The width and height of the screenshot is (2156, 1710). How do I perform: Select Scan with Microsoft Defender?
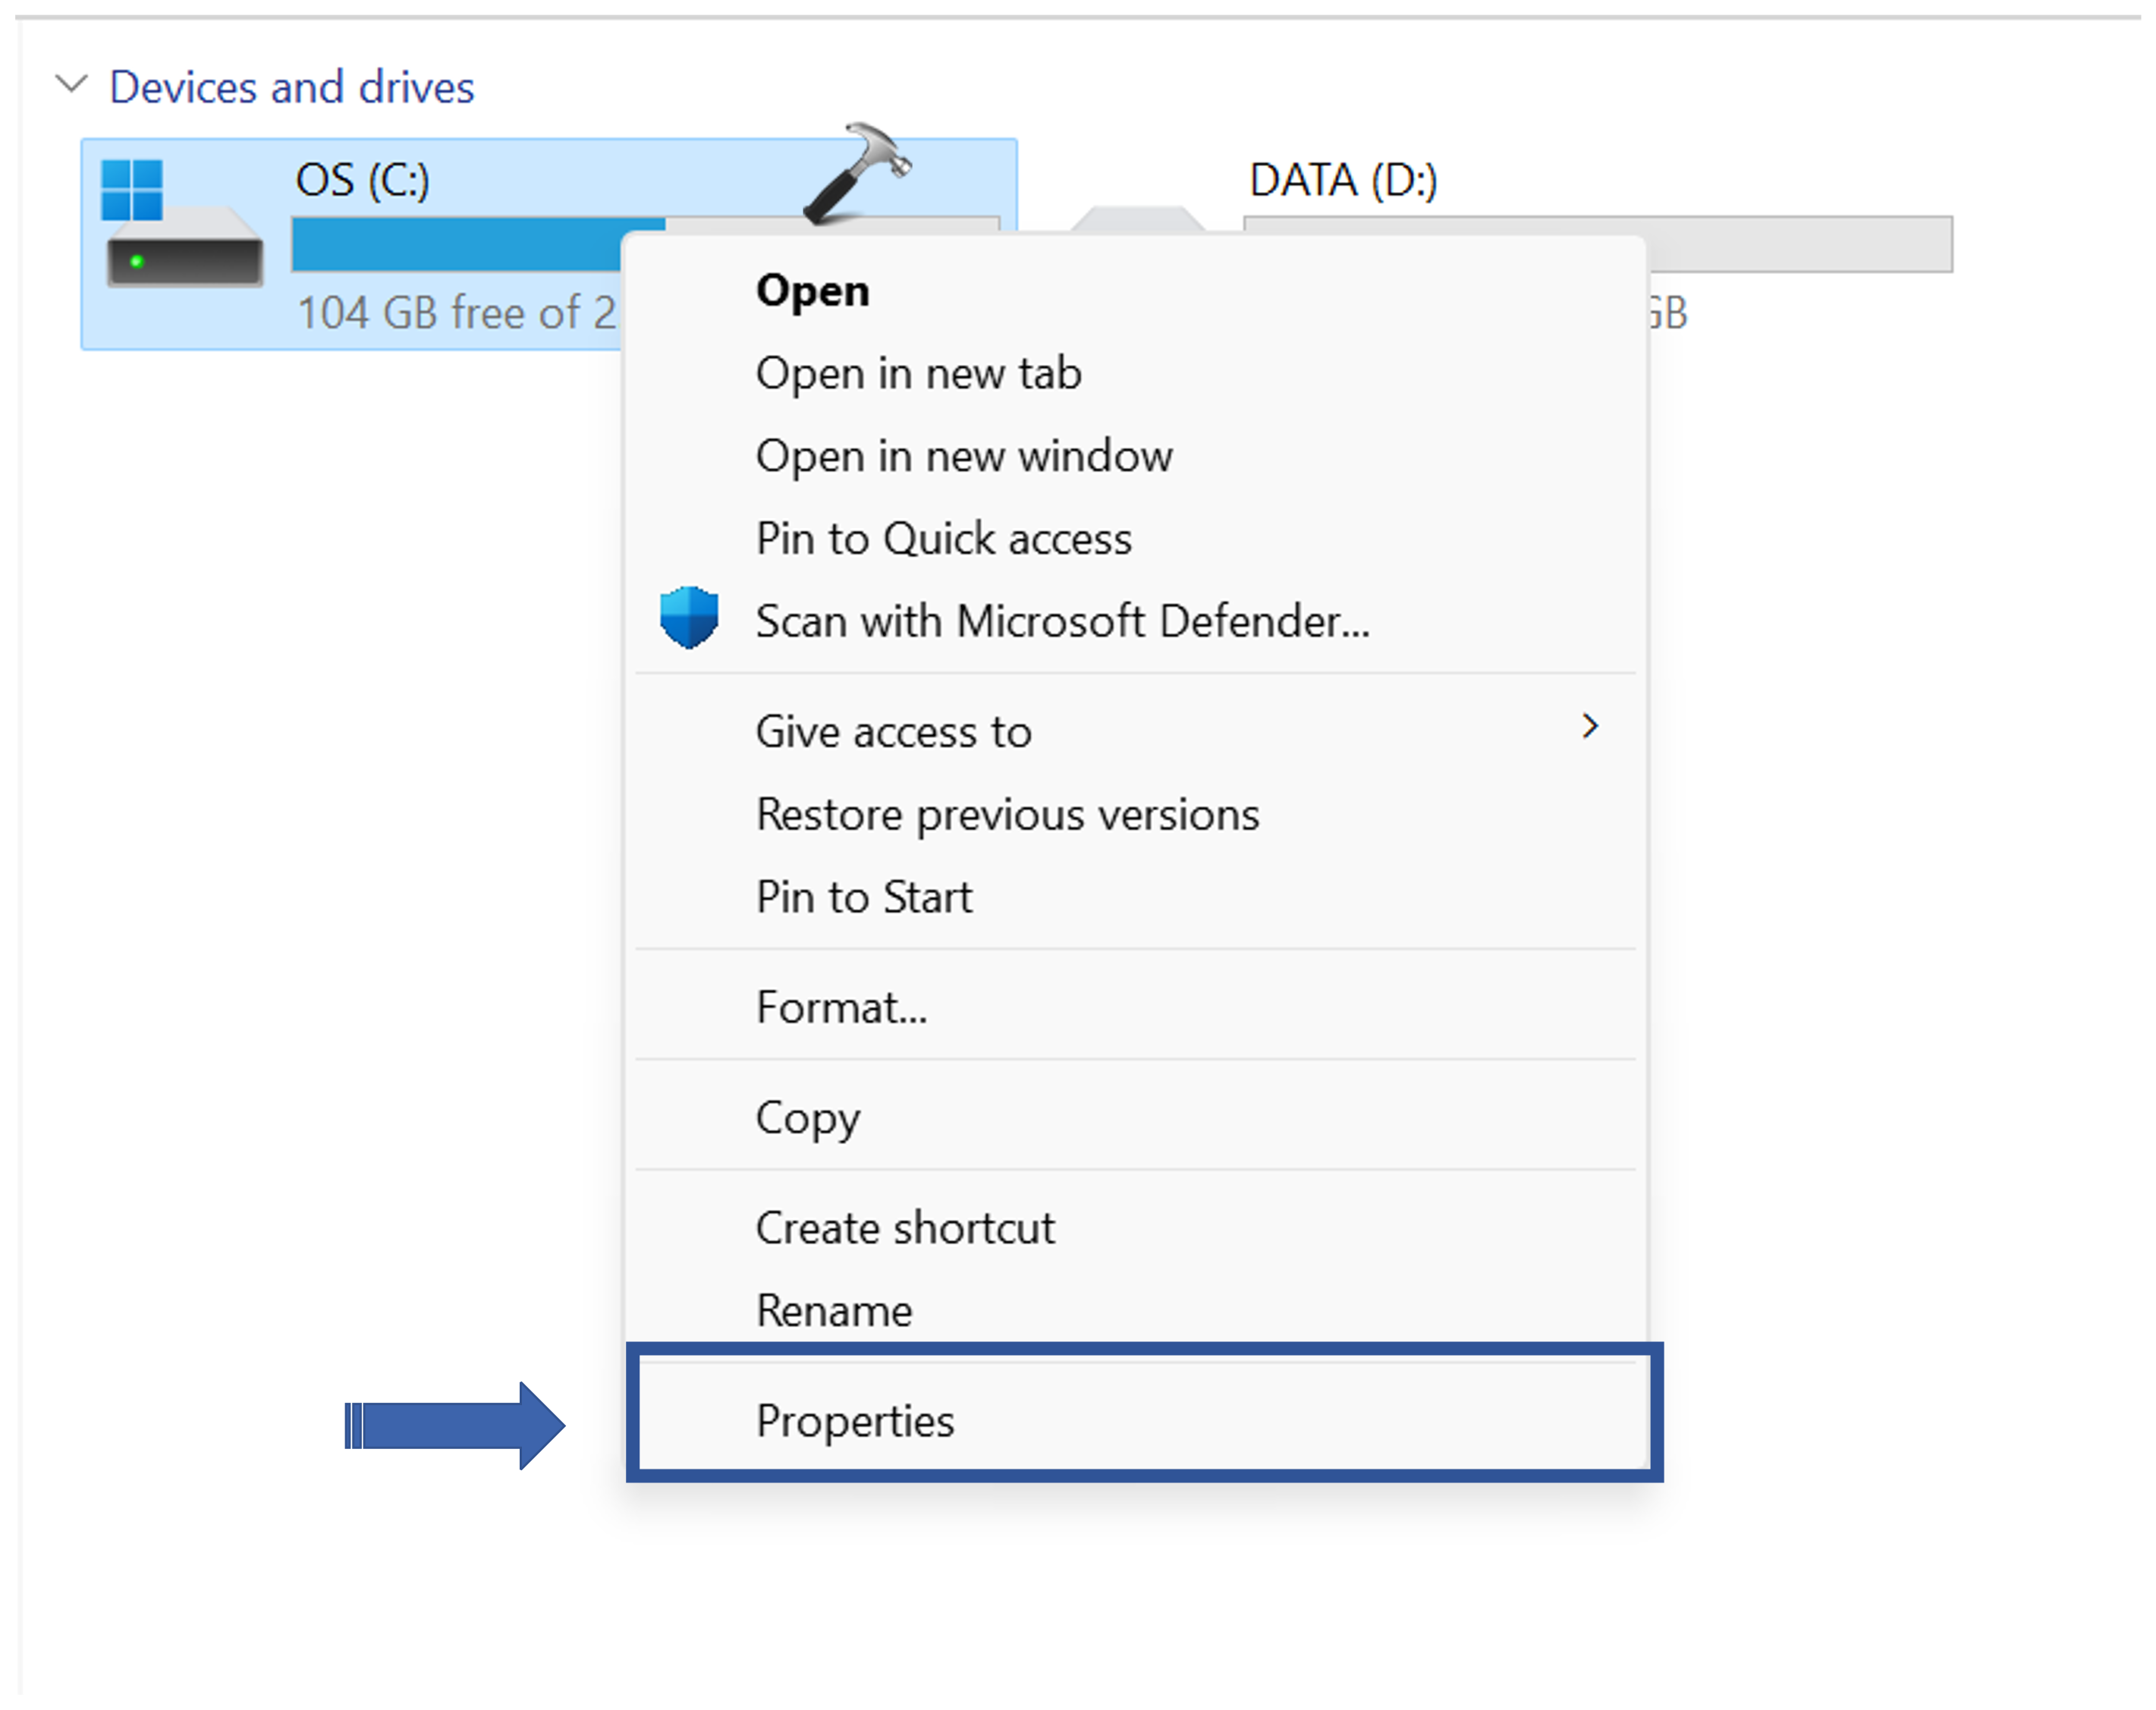(1062, 622)
